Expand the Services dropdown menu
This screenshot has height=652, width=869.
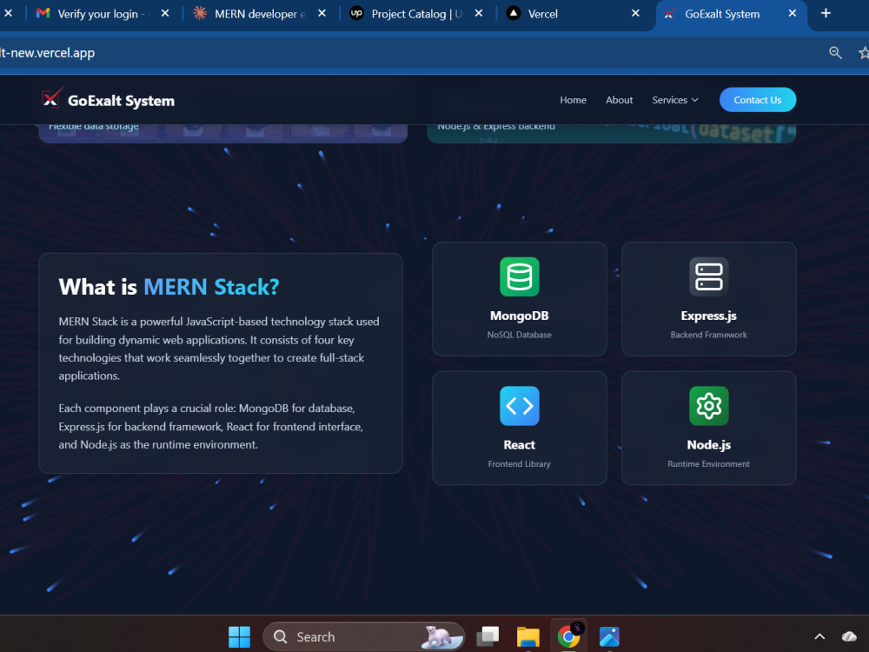point(674,100)
